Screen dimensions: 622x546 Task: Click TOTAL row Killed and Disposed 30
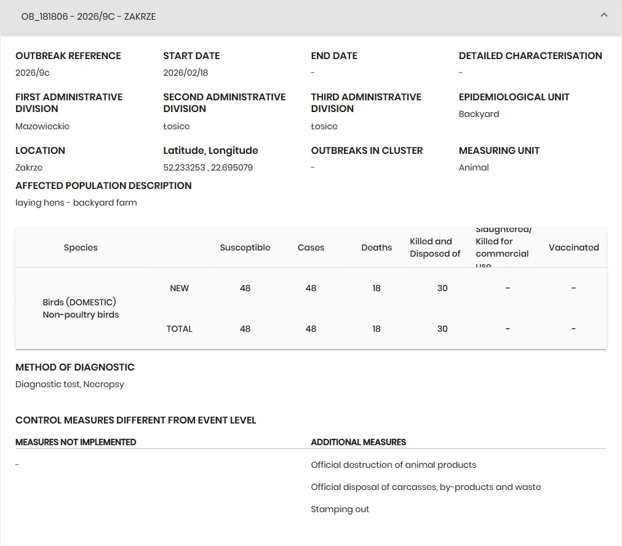(442, 329)
